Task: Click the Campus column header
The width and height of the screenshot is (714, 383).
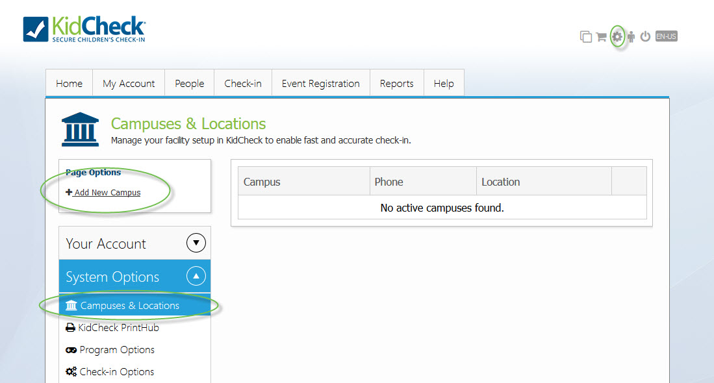Action: pyautogui.click(x=303, y=182)
